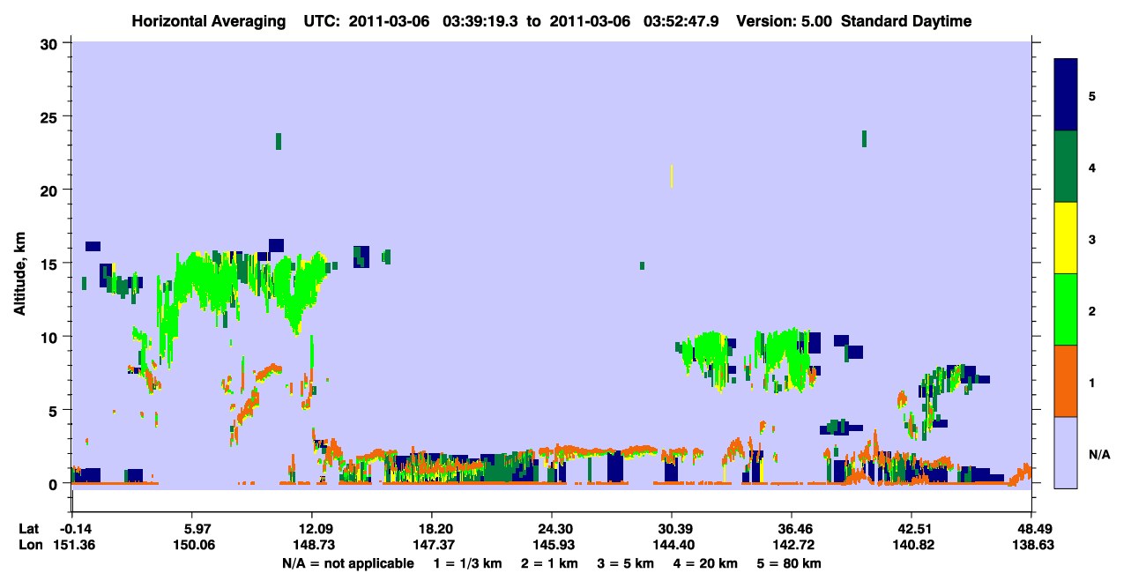Click the colorbar label 2

(x=1092, y=310)
